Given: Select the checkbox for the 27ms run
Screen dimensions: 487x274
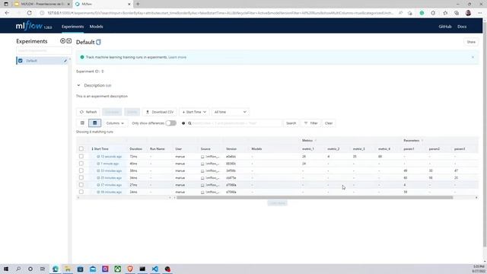Looking at the screenshot, I should point(81,185).
